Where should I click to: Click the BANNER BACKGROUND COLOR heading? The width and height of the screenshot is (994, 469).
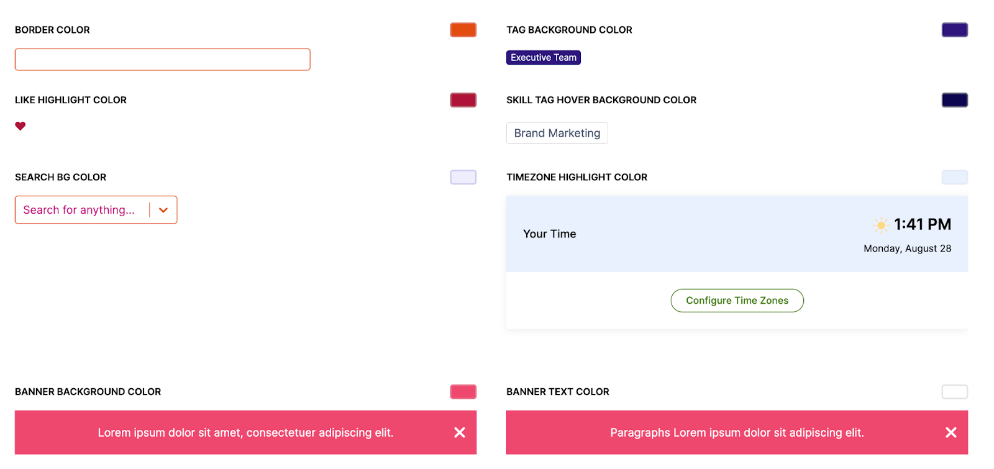(88, 391)
